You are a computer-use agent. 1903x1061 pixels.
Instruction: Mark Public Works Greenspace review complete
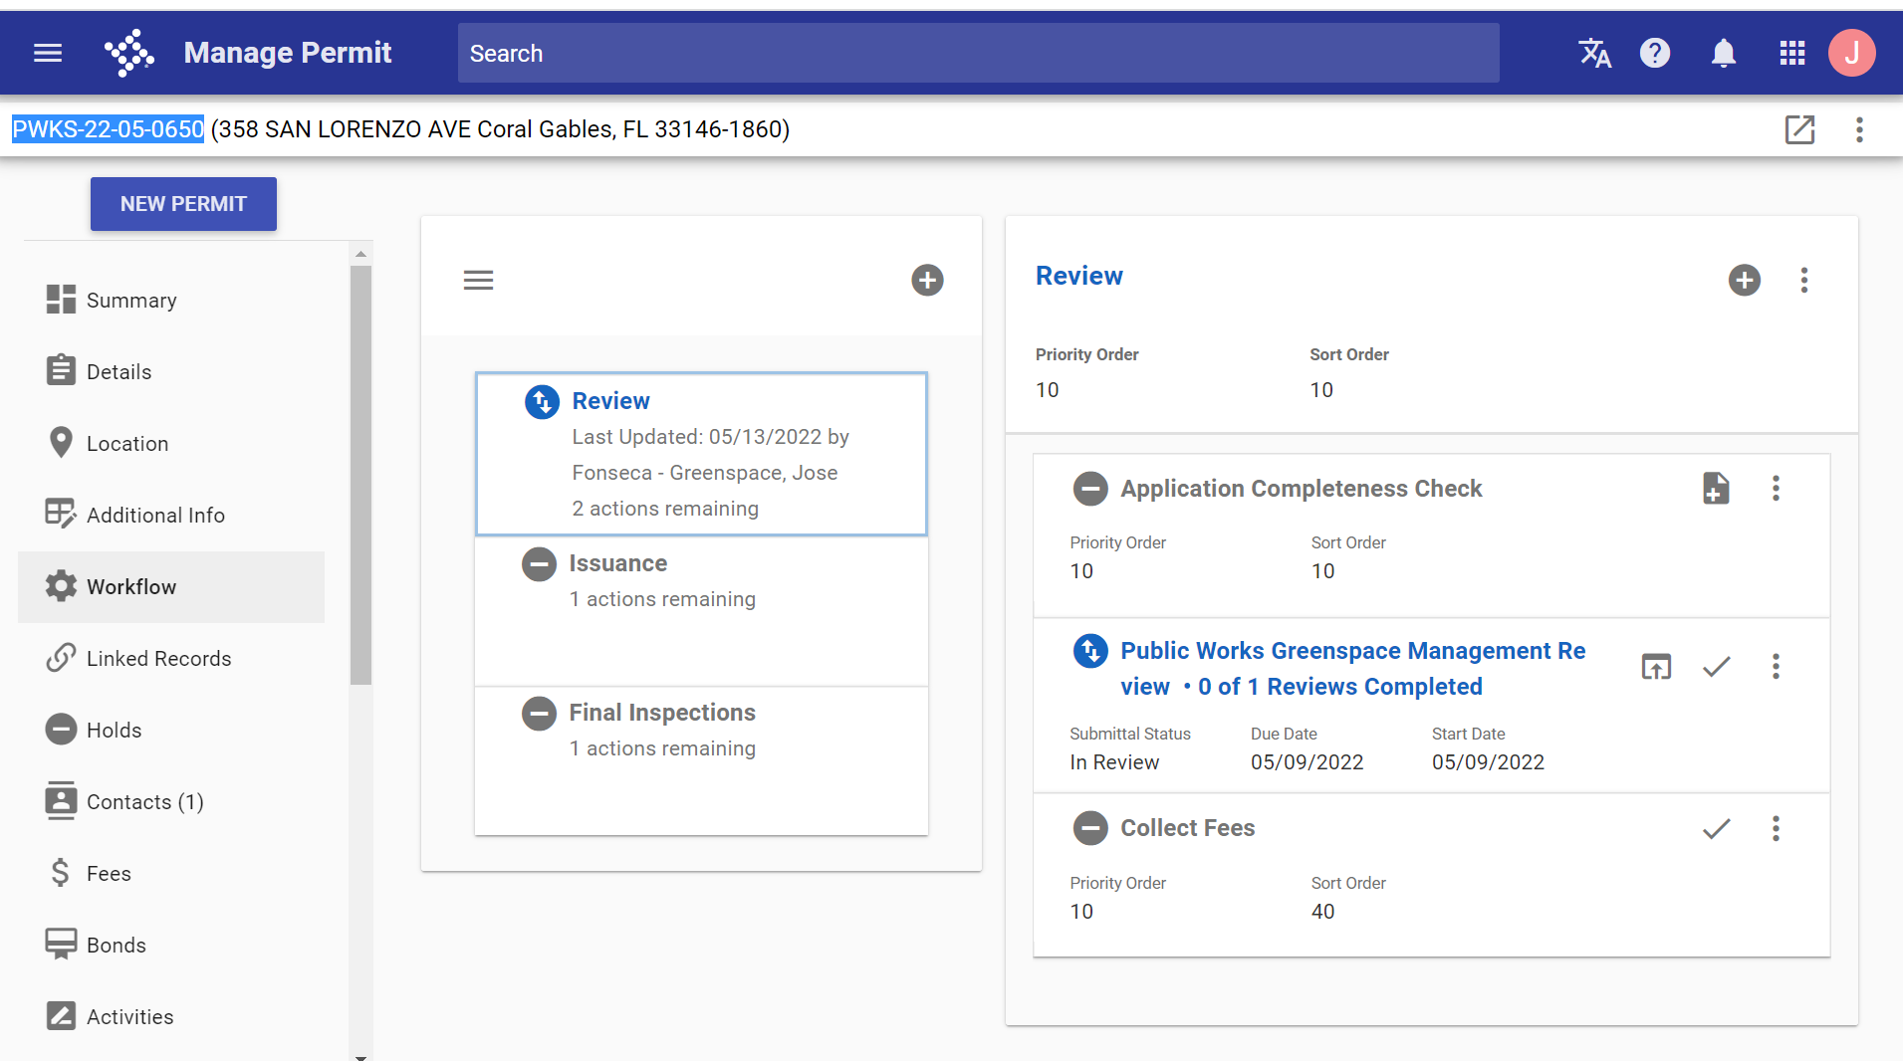(1716, 667)
